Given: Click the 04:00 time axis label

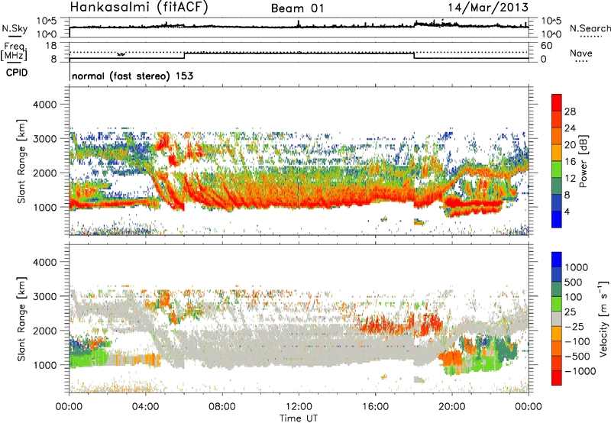Looking at the screenshot, I should pyautogui.click(x=146, y=407).
